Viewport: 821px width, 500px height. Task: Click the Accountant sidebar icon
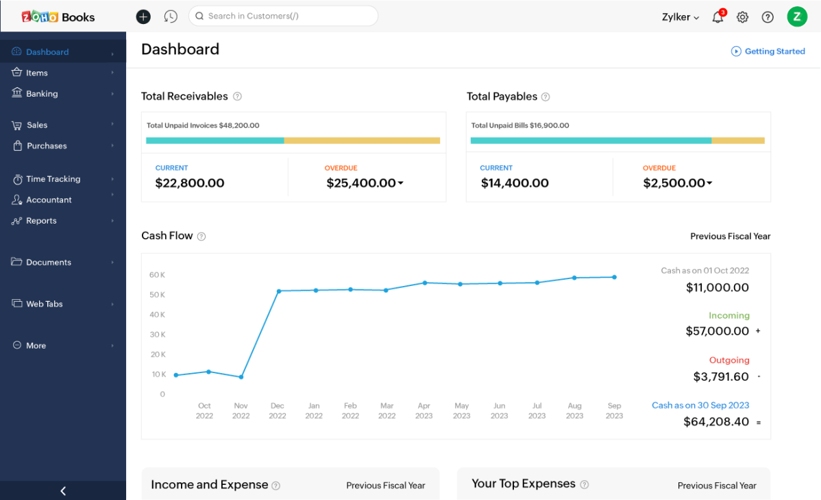[17, 200]
